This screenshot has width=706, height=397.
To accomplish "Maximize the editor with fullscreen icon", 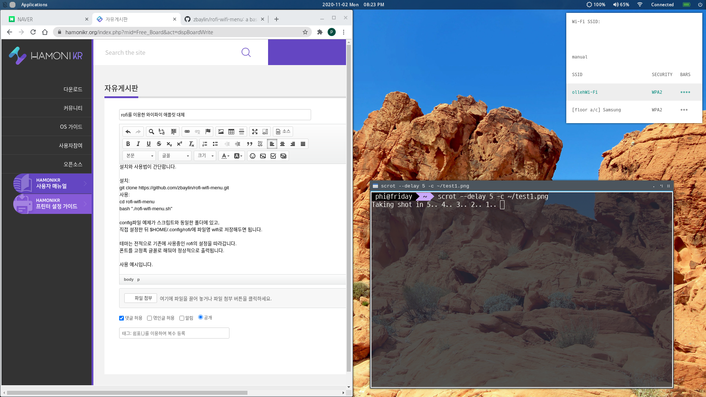I will pyautogui.click(x=255, y=132).
